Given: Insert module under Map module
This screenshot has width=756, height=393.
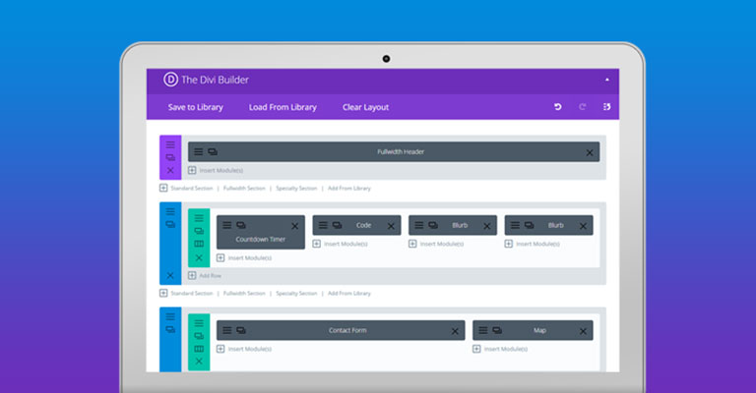Looking at the screenshot, I should [500, 349].
